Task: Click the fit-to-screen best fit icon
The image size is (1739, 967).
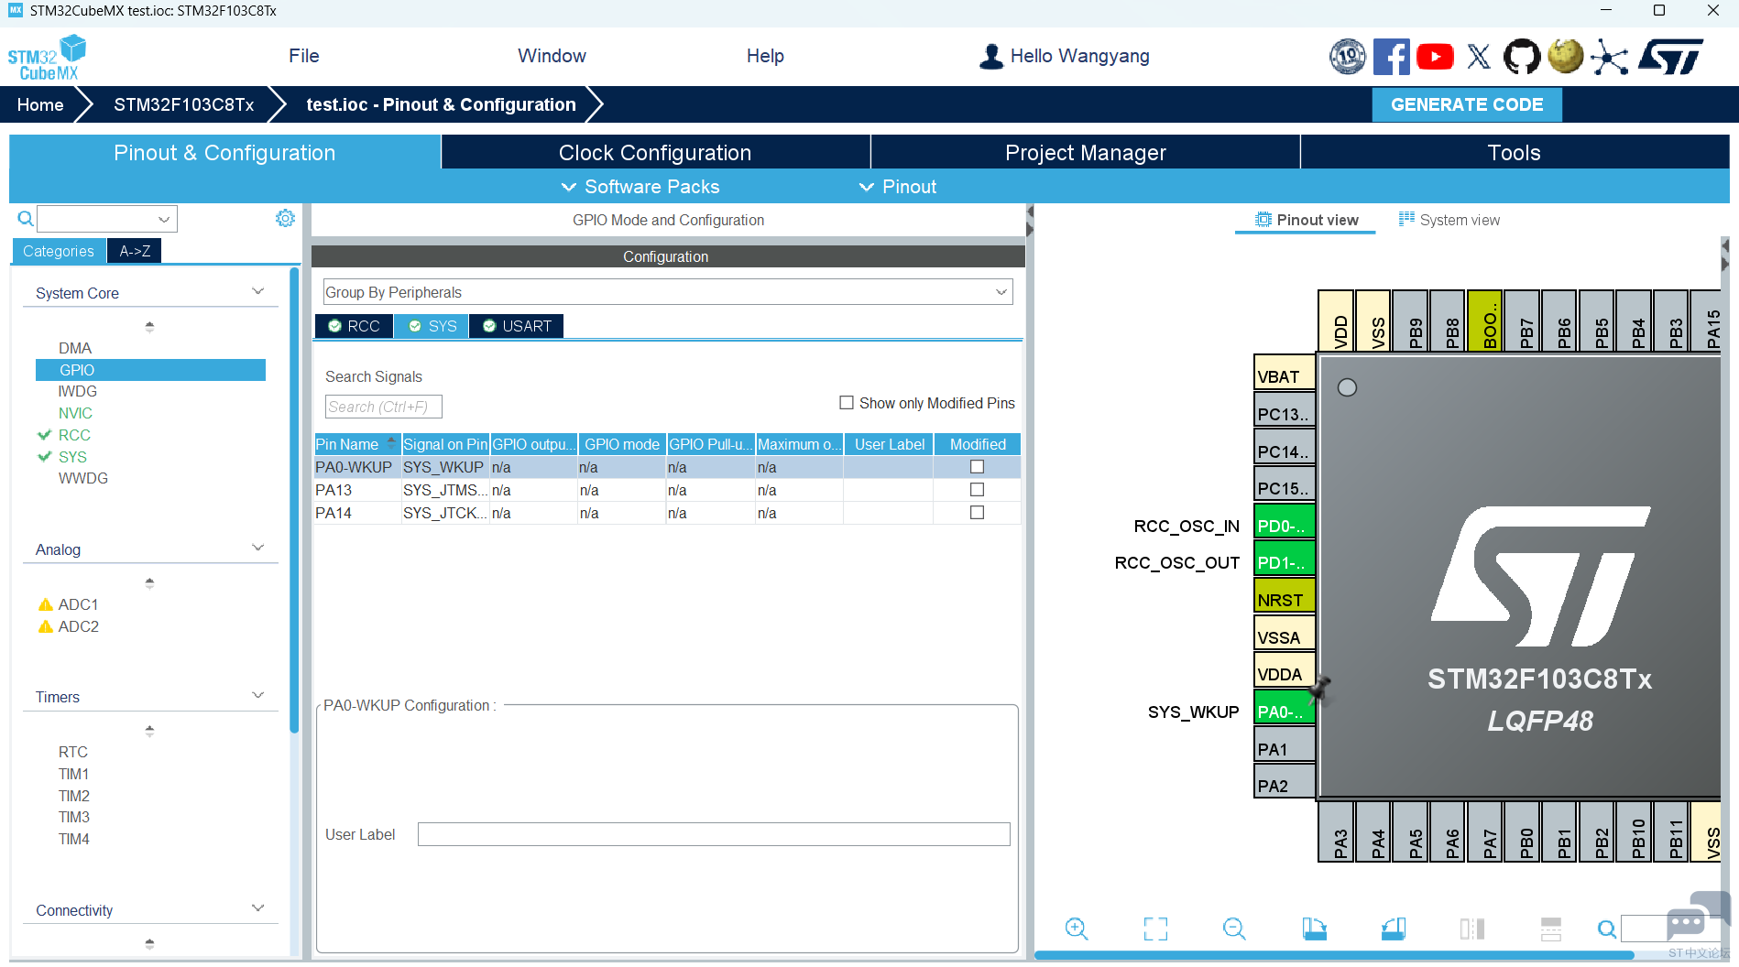Action: tap(1155, 929)
